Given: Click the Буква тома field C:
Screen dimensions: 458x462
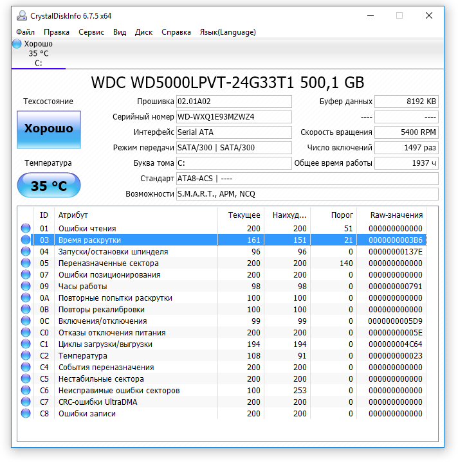Looking at the screenshot, I should coord(234,163).
